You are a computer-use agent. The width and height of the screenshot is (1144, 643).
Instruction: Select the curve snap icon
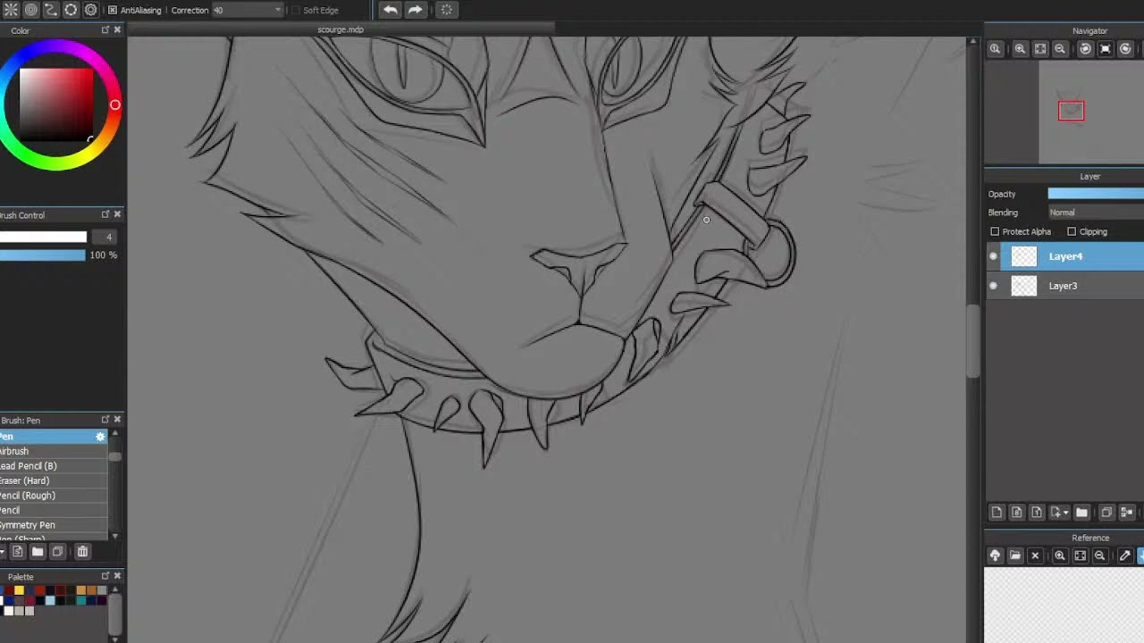[51, 10]
